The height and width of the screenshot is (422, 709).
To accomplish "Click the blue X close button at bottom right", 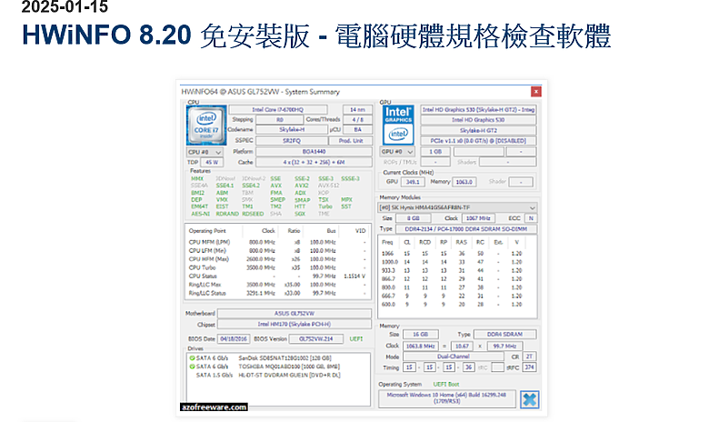I will coord(530,399).
